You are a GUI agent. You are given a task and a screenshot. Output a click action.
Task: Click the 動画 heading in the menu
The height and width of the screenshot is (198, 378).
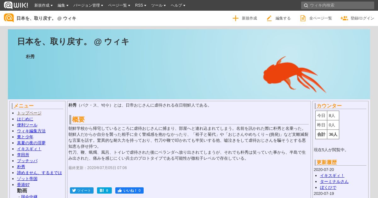22,190
